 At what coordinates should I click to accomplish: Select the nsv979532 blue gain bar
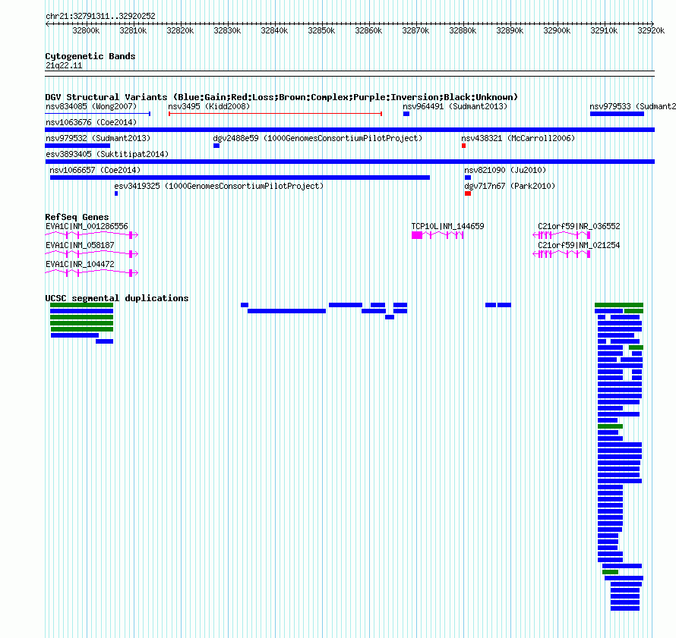[x=77, y=146]
